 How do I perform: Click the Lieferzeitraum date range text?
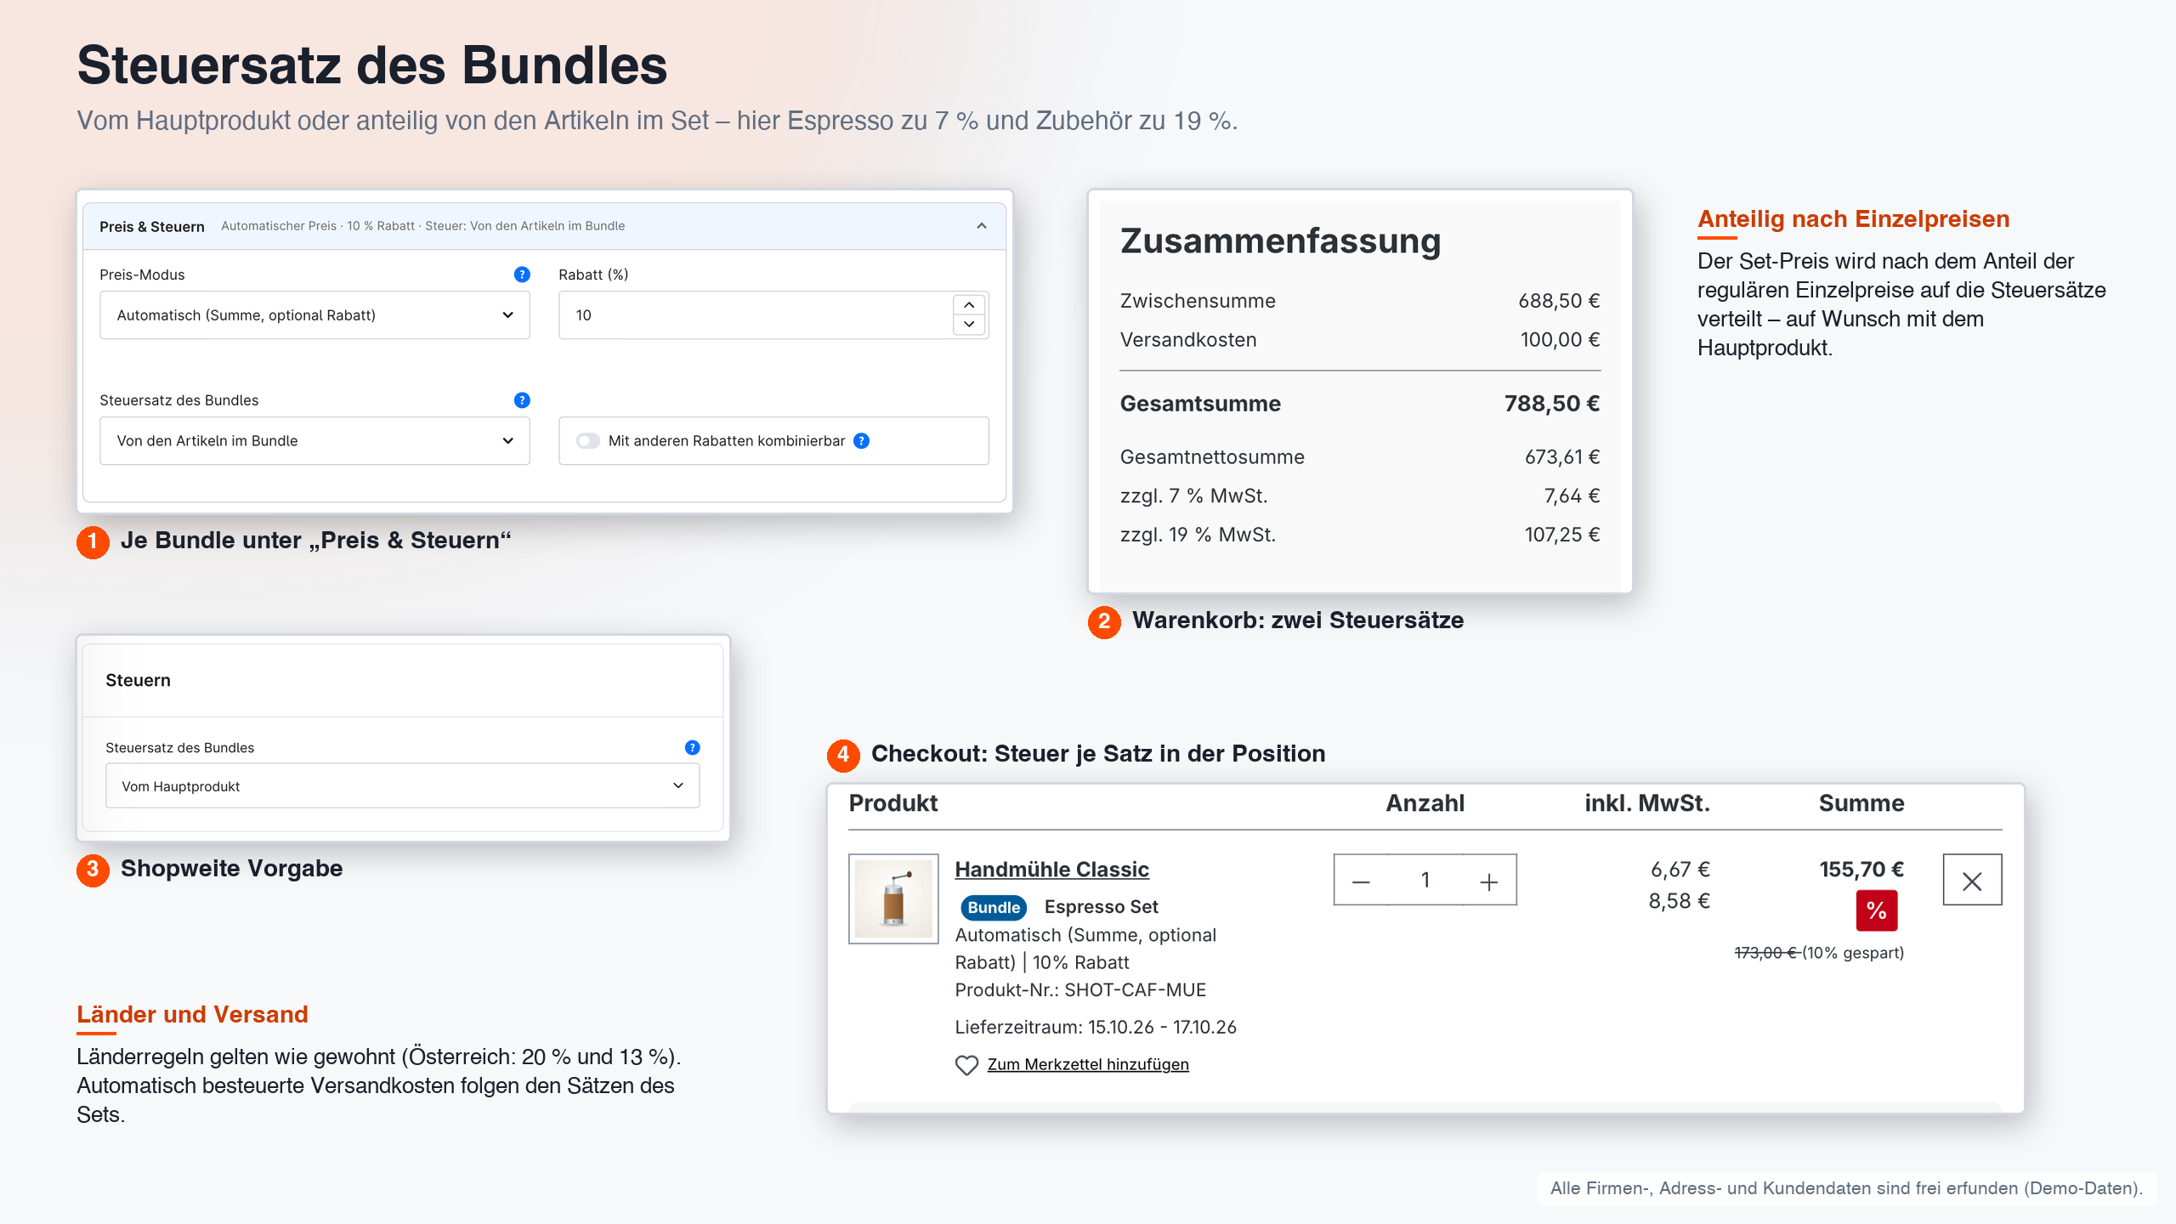click(1096, 1027)
